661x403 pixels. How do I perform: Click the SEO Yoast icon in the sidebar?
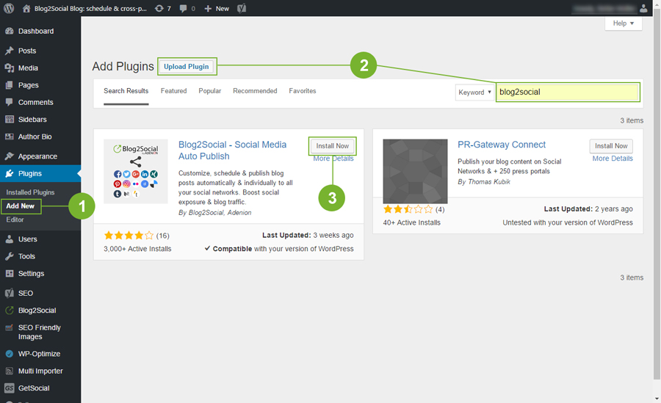(x=10, y=293)
